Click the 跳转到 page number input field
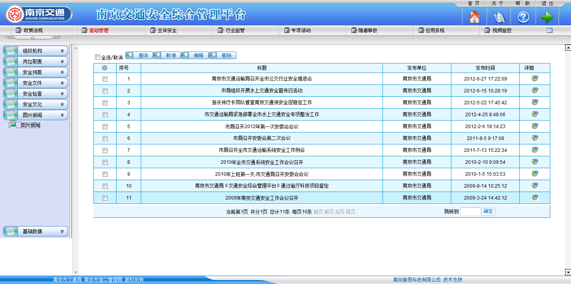 point(470,211)
